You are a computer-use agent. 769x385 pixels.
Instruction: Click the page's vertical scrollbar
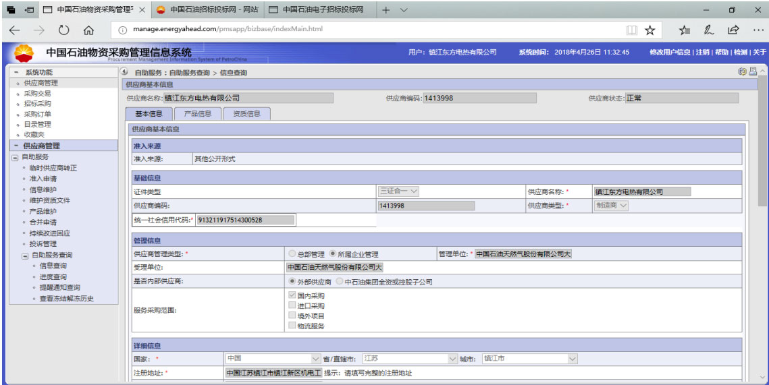coord(762,202)
